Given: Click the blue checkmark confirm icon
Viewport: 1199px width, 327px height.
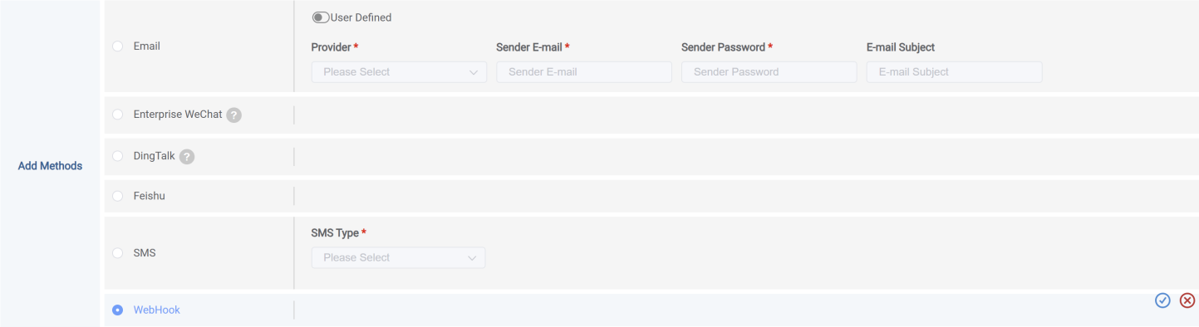Looking at the screenshot, I should (x=1162, y=300).
